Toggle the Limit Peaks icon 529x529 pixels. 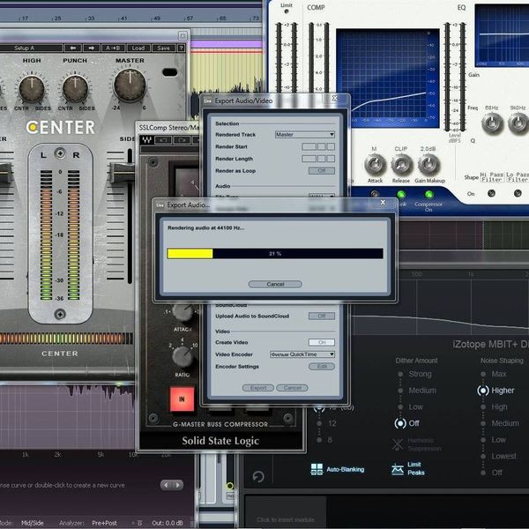pos(398,469)
